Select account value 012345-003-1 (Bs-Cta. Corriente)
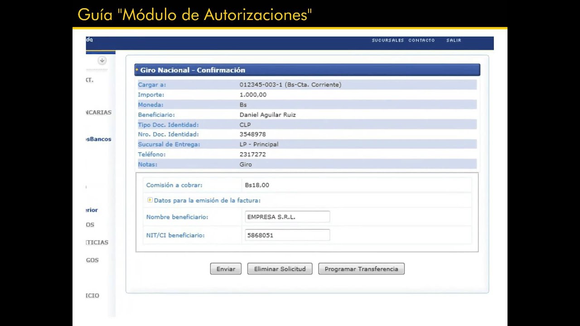Screen dimensions: 580x326 pyautogui.click(x=290, y=85)
